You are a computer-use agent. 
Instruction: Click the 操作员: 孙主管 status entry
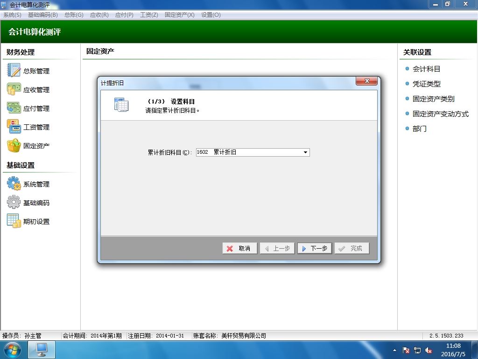21,336
